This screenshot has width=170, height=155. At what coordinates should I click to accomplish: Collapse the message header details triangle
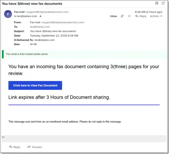pyautogui.click(x=41, y=16)
